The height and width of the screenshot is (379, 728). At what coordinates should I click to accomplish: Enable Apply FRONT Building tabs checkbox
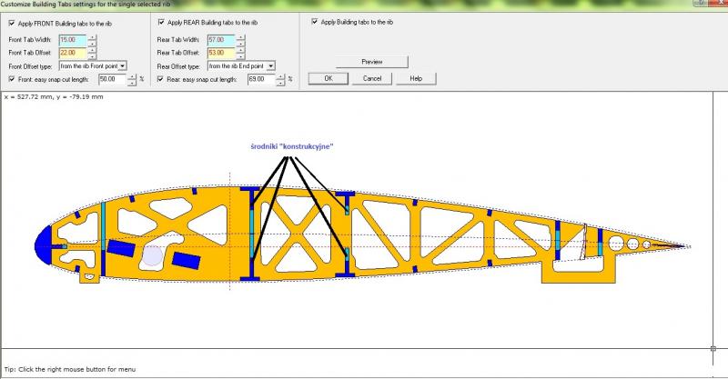tap(11, 22)
